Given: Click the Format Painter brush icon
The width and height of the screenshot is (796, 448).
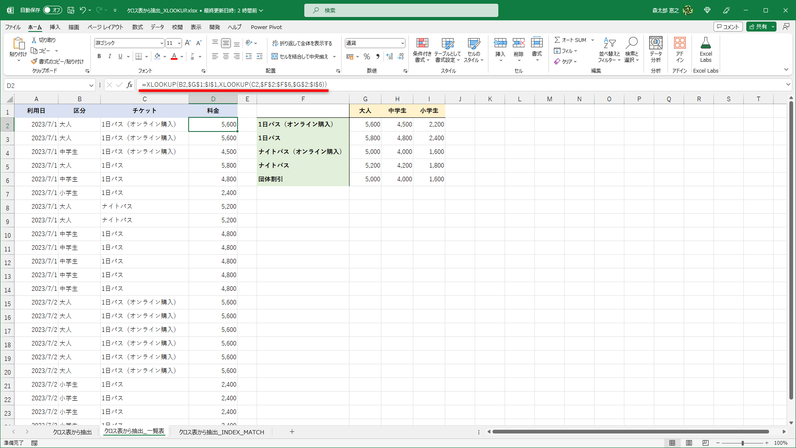Looking at the screenshot, I should tap(34, 61).
